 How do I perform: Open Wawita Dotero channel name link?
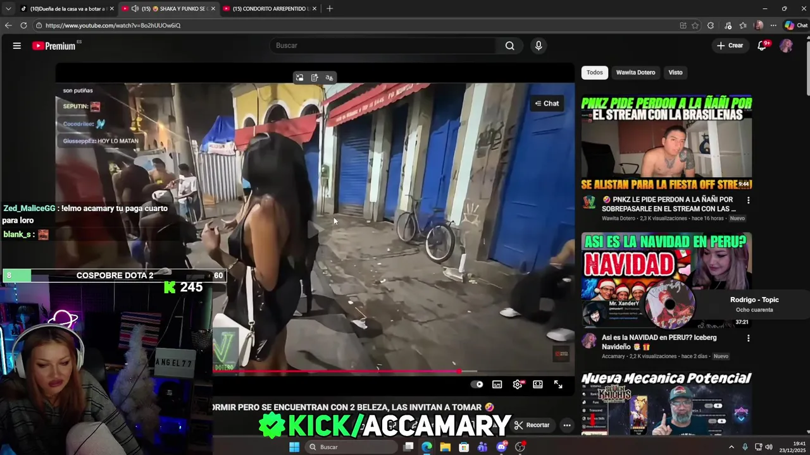(x=618, y=218)
